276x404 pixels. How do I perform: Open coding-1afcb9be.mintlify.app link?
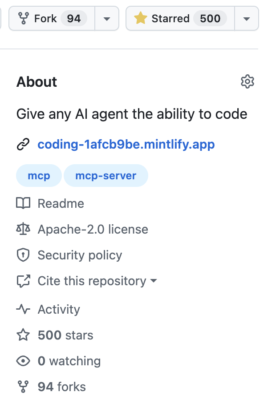pyautogui.click(x=126, y=144)
